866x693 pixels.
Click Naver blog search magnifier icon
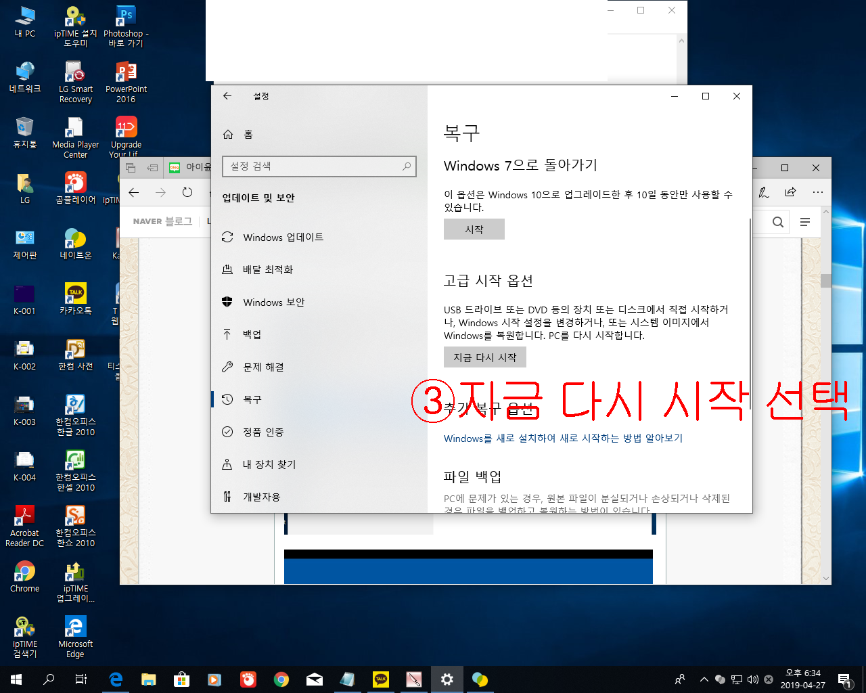(x=778, y=222)
